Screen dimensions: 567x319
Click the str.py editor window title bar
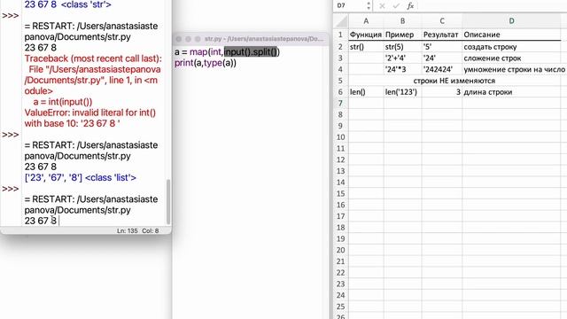pyautogui.click(x=252, y=39)
